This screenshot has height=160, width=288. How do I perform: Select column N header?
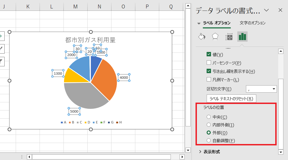coord(99,7)
